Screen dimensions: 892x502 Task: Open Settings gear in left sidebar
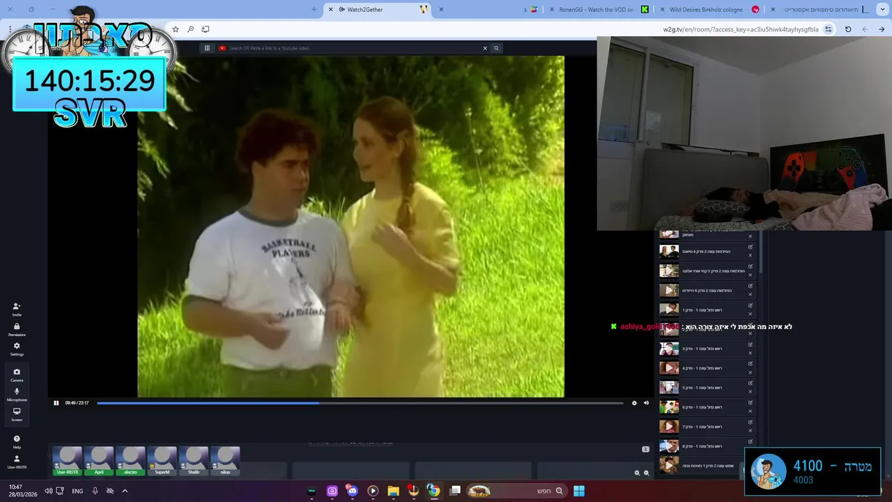17,349
